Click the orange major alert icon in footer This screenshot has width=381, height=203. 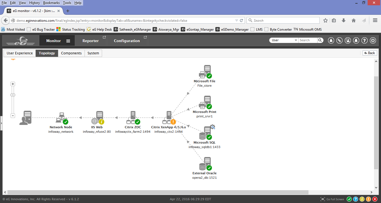point(368,199)
